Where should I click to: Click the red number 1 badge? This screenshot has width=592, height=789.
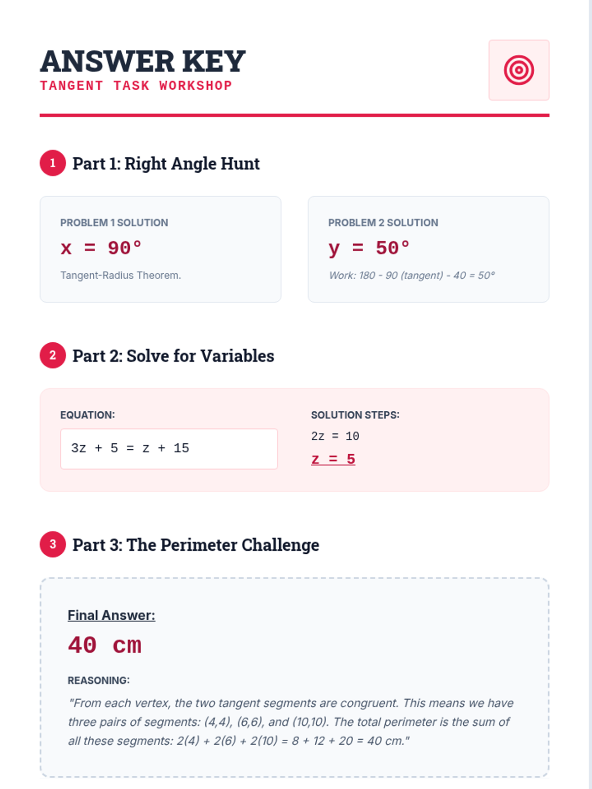click(53, 163)
